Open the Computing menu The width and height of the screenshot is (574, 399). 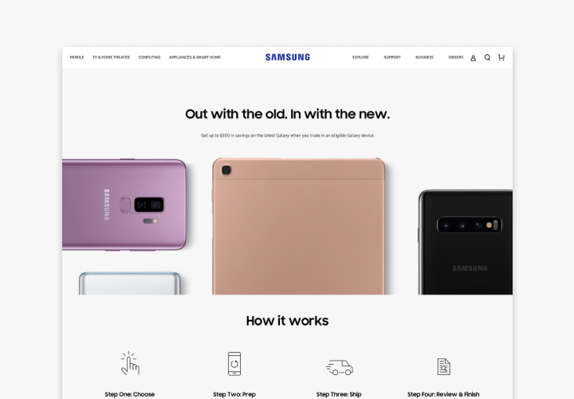pos(149,57)
